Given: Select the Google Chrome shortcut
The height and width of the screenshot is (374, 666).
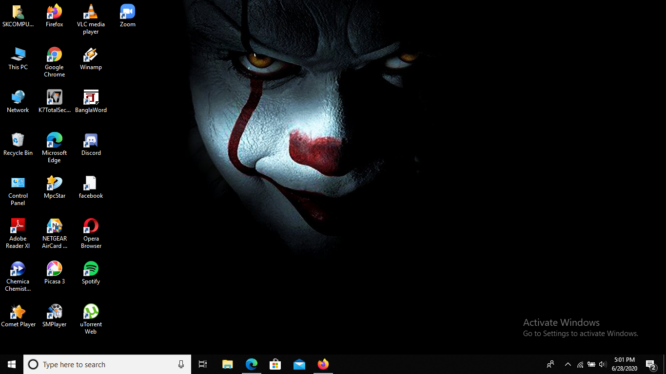Looking at the screenshot, I should pos(54,62).
